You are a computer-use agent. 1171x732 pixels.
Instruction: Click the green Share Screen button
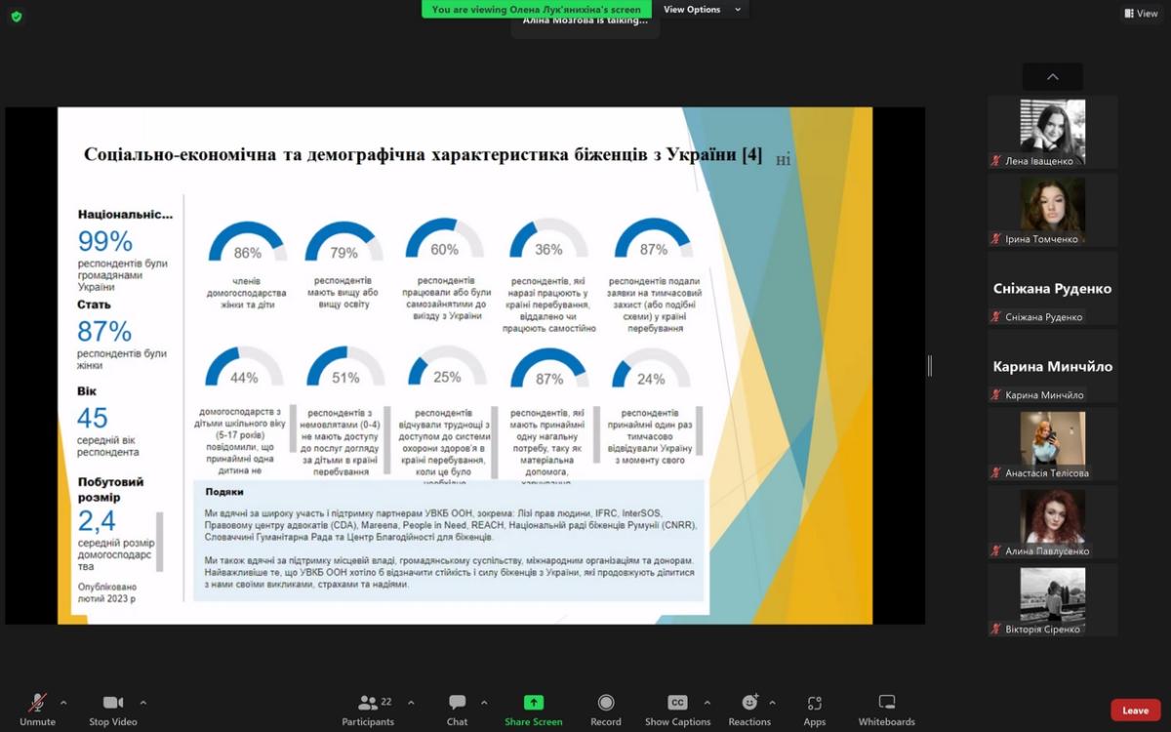(533, 710)
